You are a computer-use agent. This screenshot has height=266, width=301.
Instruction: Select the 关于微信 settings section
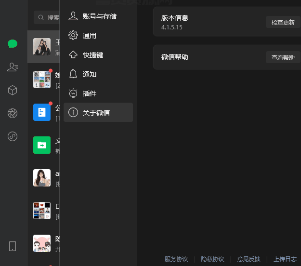click(x=98, y=112)
